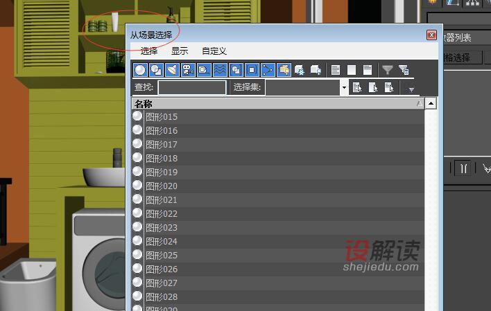Click first selection-set list cursor icon
Image resolution: width=491 pixels, height=311 pixels.
pyautogui.click(x=357, y=87)
